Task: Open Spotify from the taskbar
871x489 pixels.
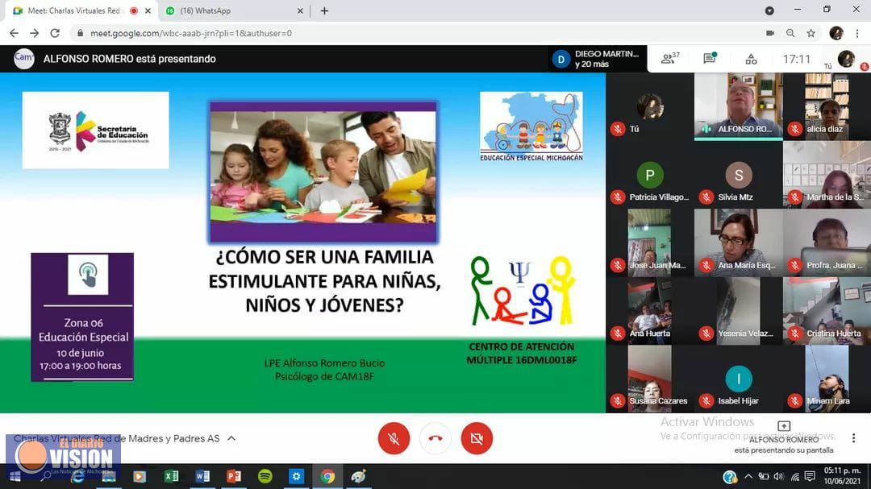Action: pyautogui.click(x=265, y=476)
